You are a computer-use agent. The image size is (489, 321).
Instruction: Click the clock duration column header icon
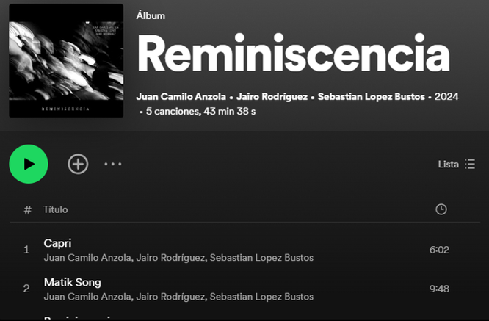coord(441,209)
